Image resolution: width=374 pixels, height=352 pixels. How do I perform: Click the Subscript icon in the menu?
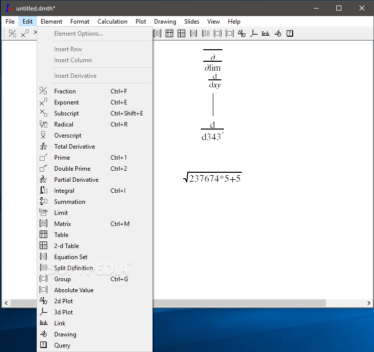point(43,113)
